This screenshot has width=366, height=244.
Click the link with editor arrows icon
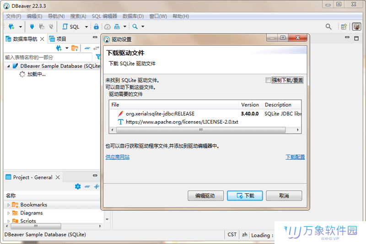point(96,49)
